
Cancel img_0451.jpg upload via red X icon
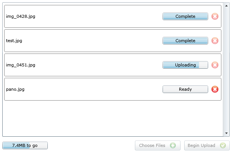tap(215, 65)
